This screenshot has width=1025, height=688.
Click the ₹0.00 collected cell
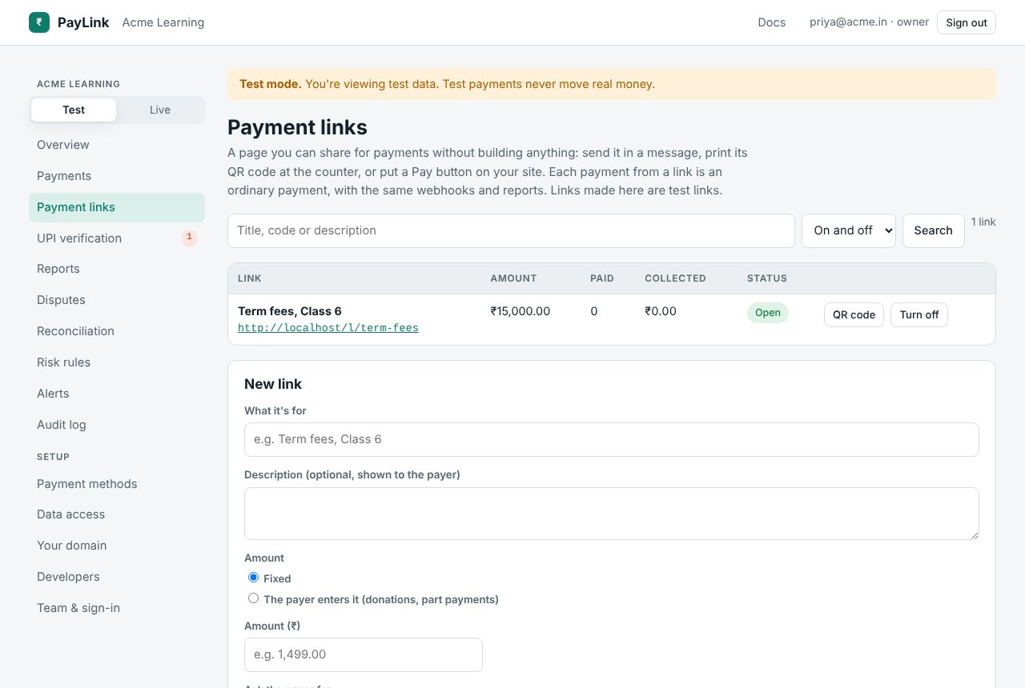click(x=661, y=311)
